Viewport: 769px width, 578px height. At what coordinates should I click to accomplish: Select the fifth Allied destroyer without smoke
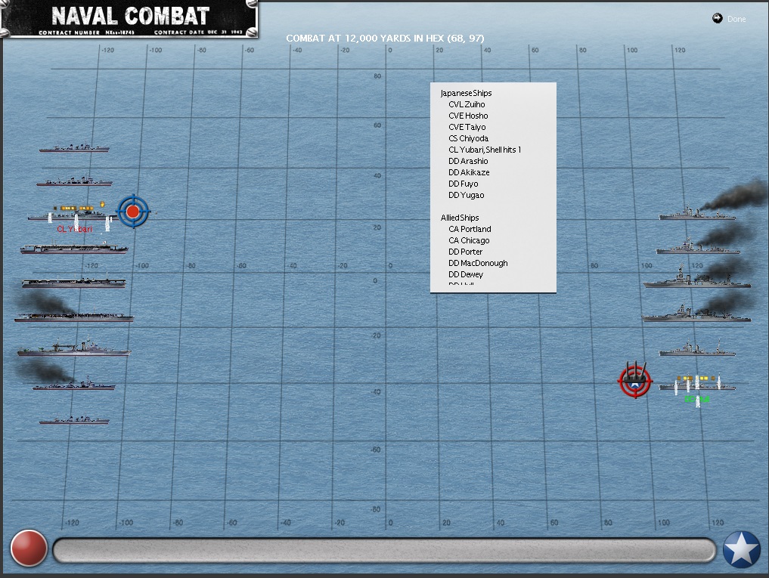click(697, 350)
